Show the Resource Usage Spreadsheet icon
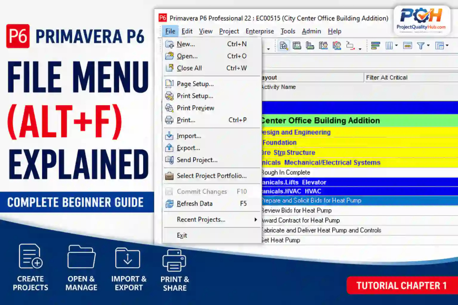The image size is (458, 305). pyautogui.click(x=323, y=46)
